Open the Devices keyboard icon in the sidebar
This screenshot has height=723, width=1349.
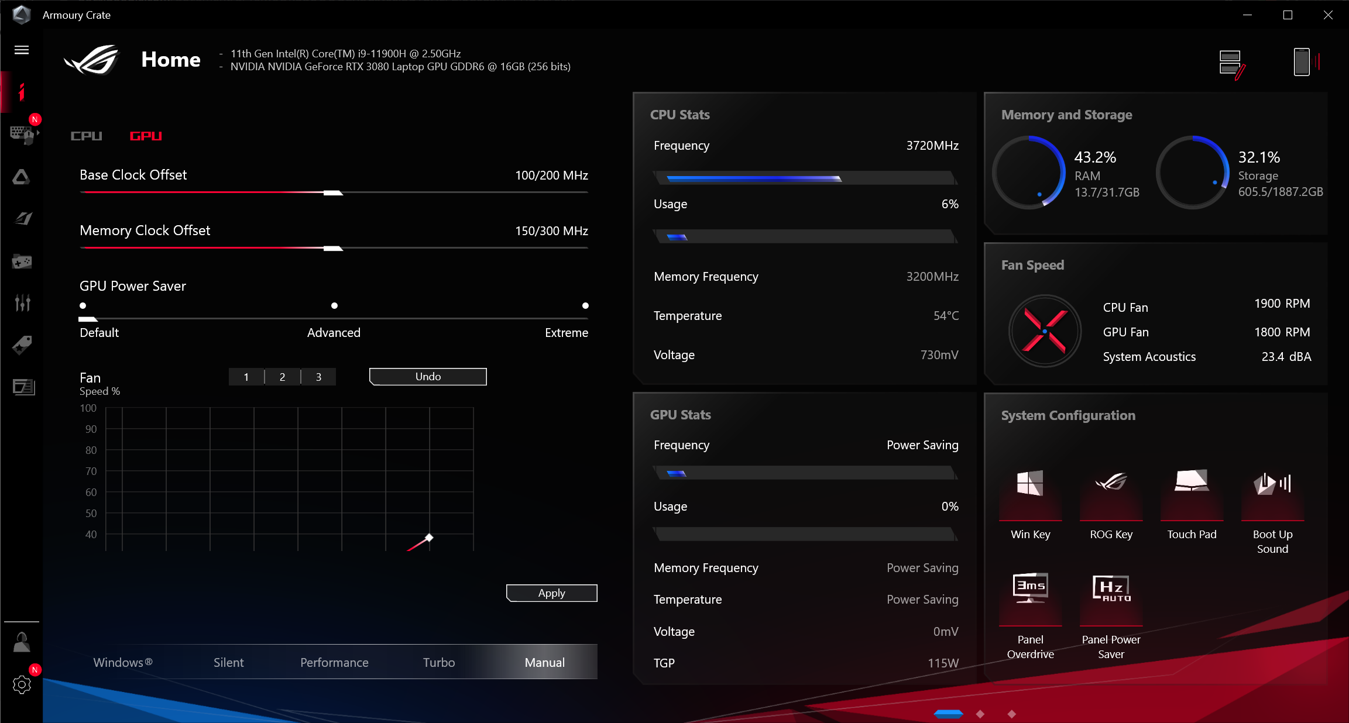23,135
